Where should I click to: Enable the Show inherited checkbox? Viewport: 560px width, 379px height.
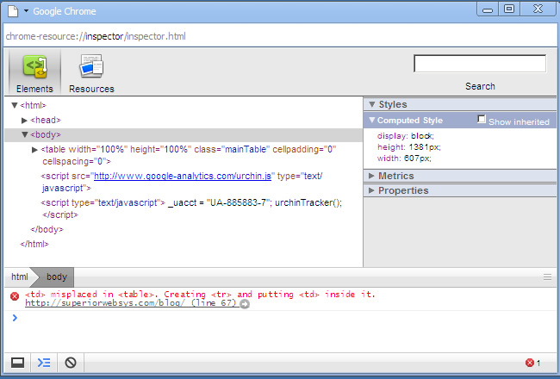482,119
